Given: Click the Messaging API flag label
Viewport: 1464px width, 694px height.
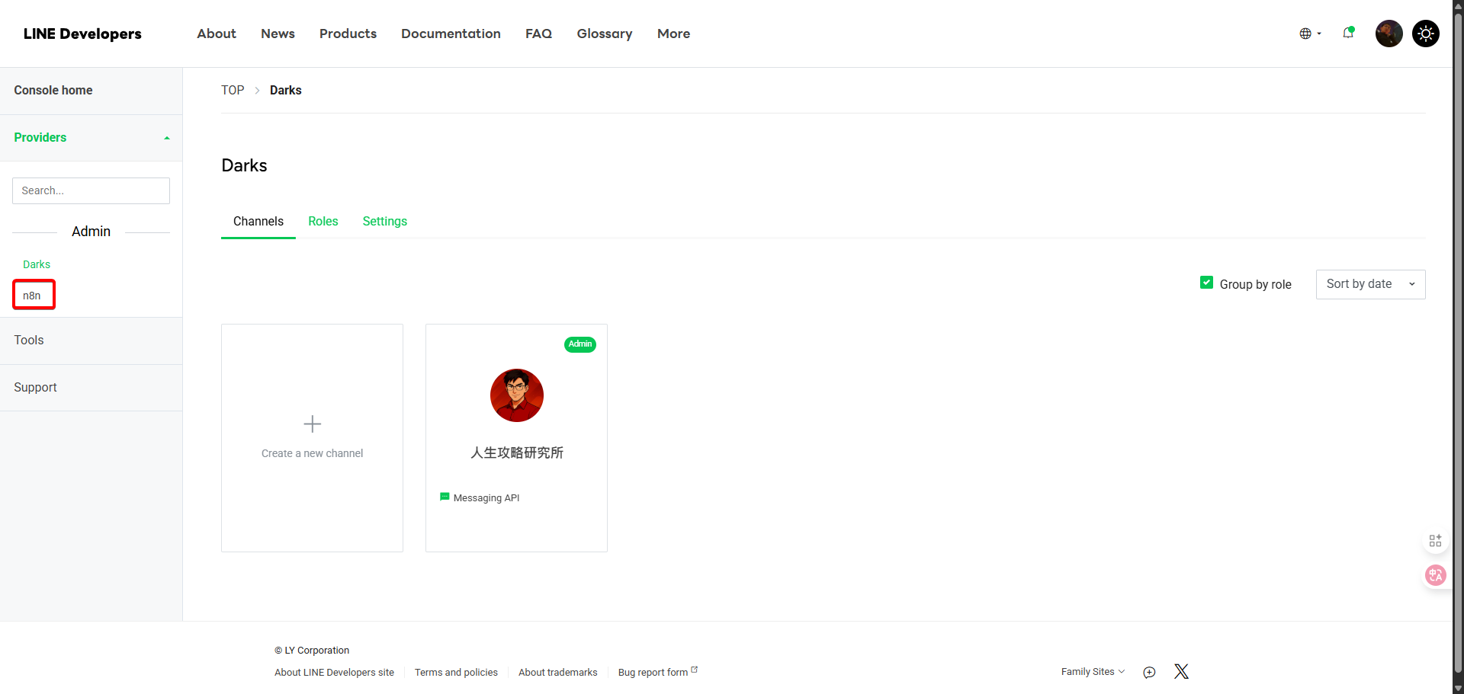Looking at the screenshot, I should tap(480, 497).
